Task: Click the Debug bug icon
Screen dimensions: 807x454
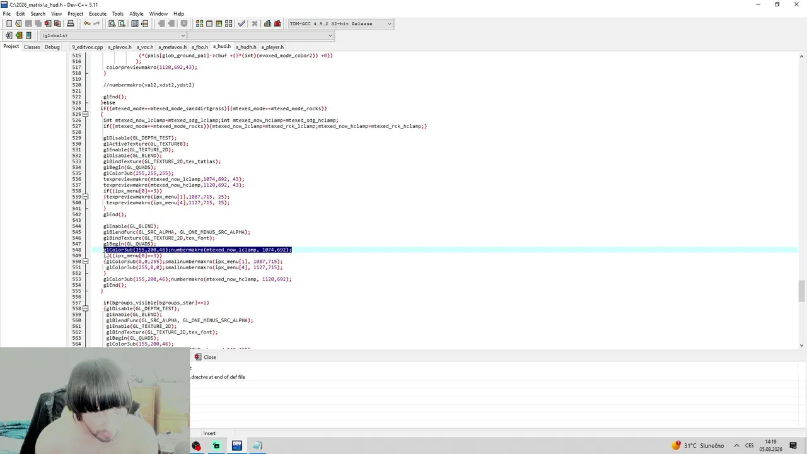Action: [277, 24]
